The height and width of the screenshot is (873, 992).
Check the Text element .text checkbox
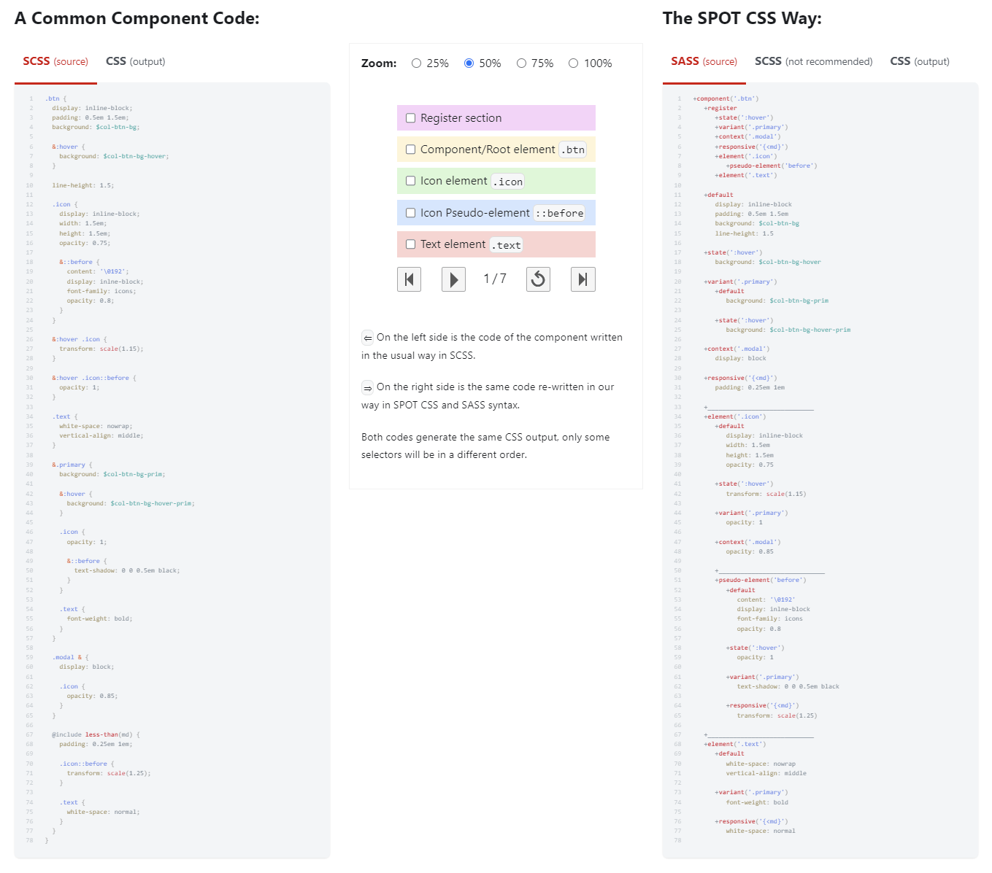coord(411,244)
